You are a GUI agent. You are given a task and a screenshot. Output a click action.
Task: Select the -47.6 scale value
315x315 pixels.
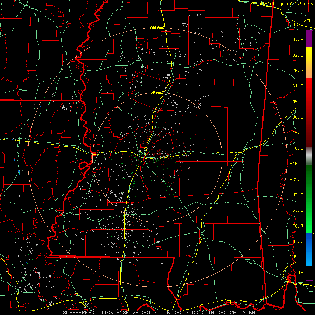[x=296, y=195]
